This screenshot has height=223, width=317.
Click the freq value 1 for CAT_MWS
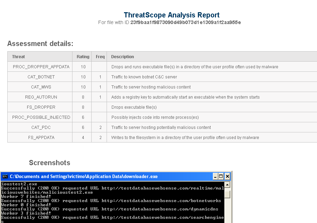click(100, 87)
